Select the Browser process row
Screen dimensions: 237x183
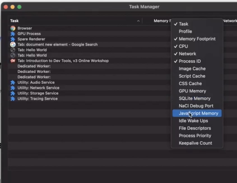(89, 28)
